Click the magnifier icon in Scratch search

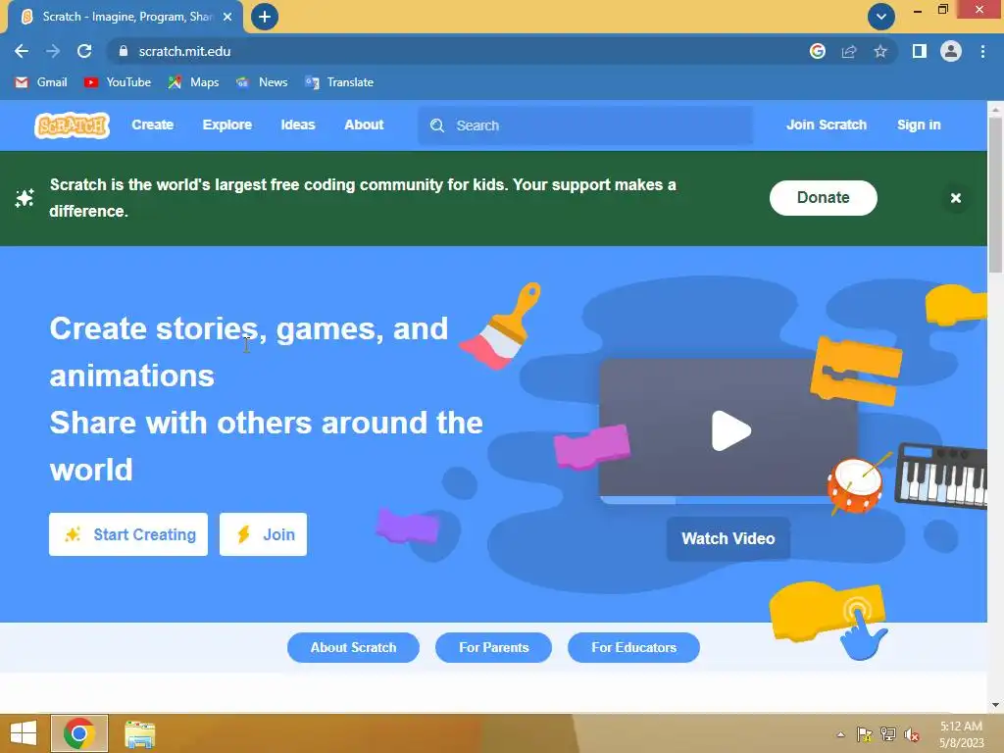[x=436, y=125]
